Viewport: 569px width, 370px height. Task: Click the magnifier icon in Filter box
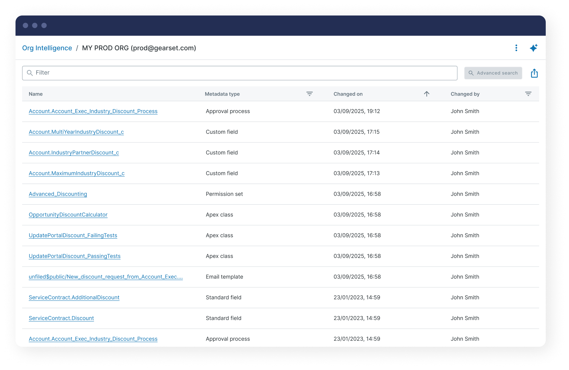pos(30,73)
